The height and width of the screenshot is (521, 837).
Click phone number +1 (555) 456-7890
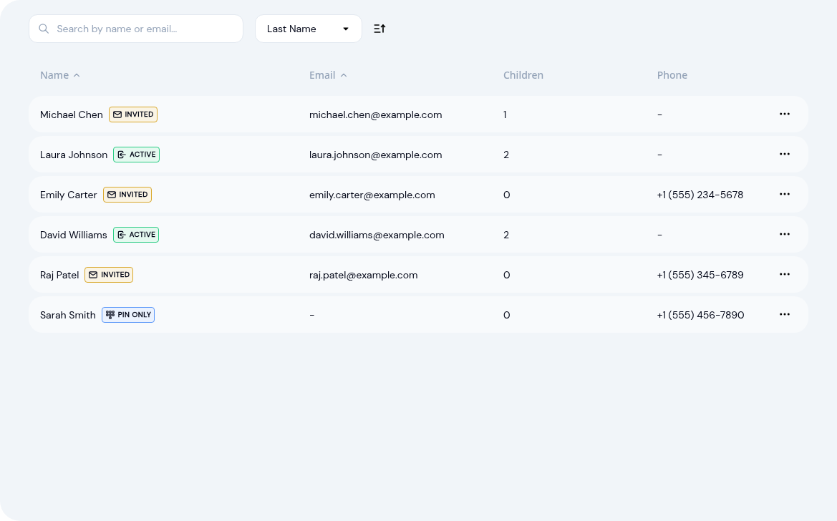[700, 315]
